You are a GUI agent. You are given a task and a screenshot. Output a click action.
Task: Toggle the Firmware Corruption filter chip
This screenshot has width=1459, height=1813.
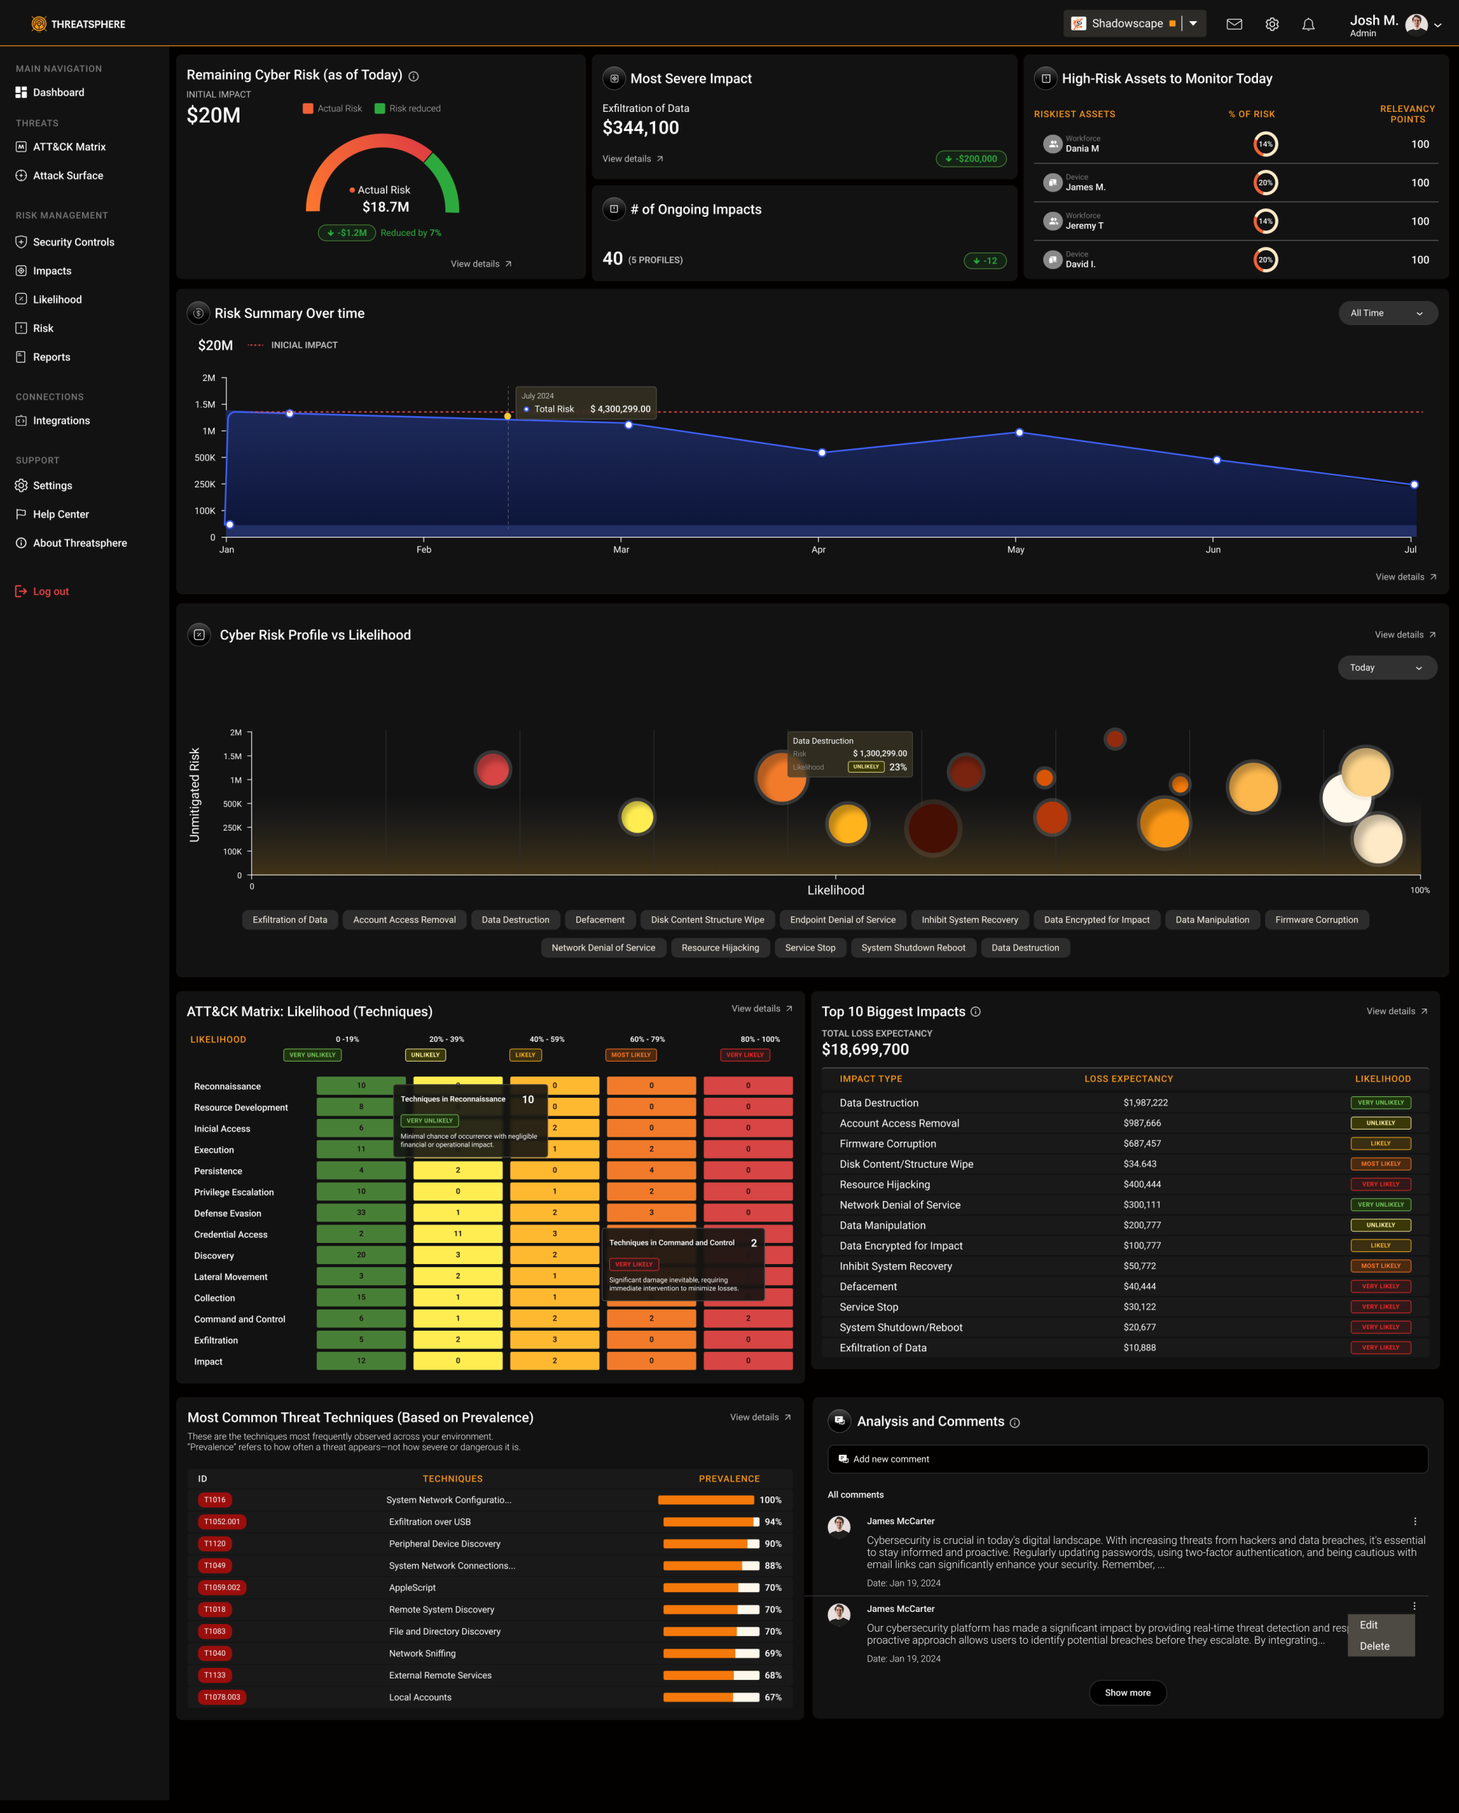coord(1316,919)
